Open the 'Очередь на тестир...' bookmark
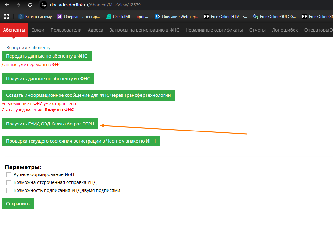This screenshot has width=333, height=241. [x=79, y=17]
